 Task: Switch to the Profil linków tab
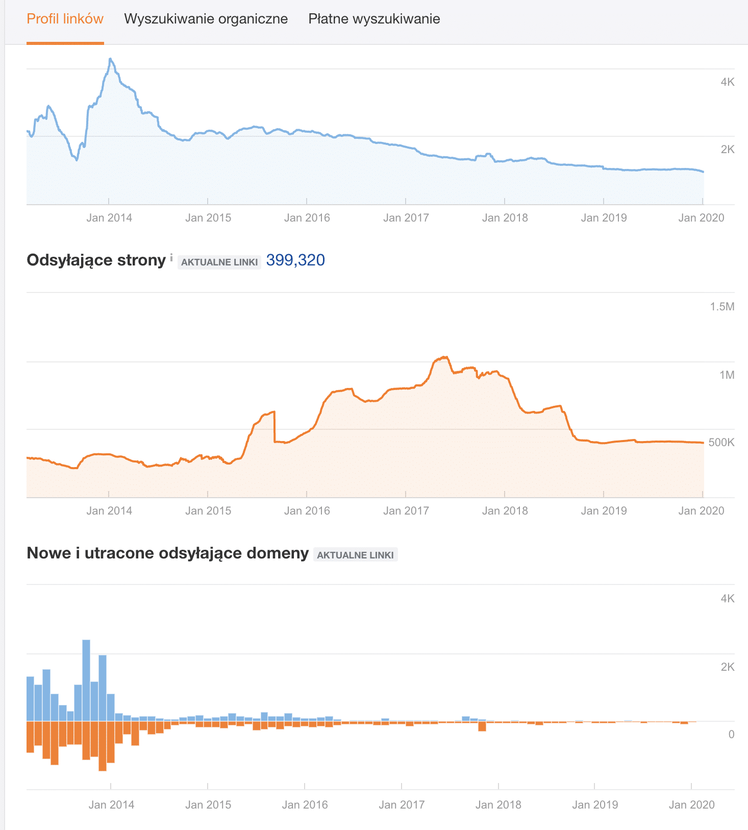[65, 19]
